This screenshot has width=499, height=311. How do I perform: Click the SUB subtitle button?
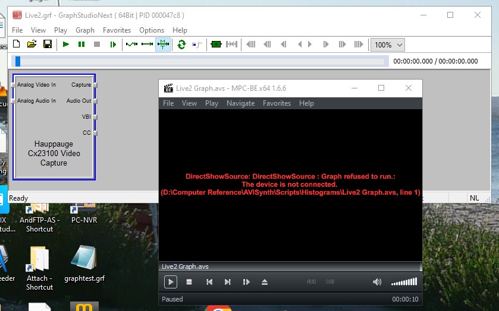click(x=330, y=282)
